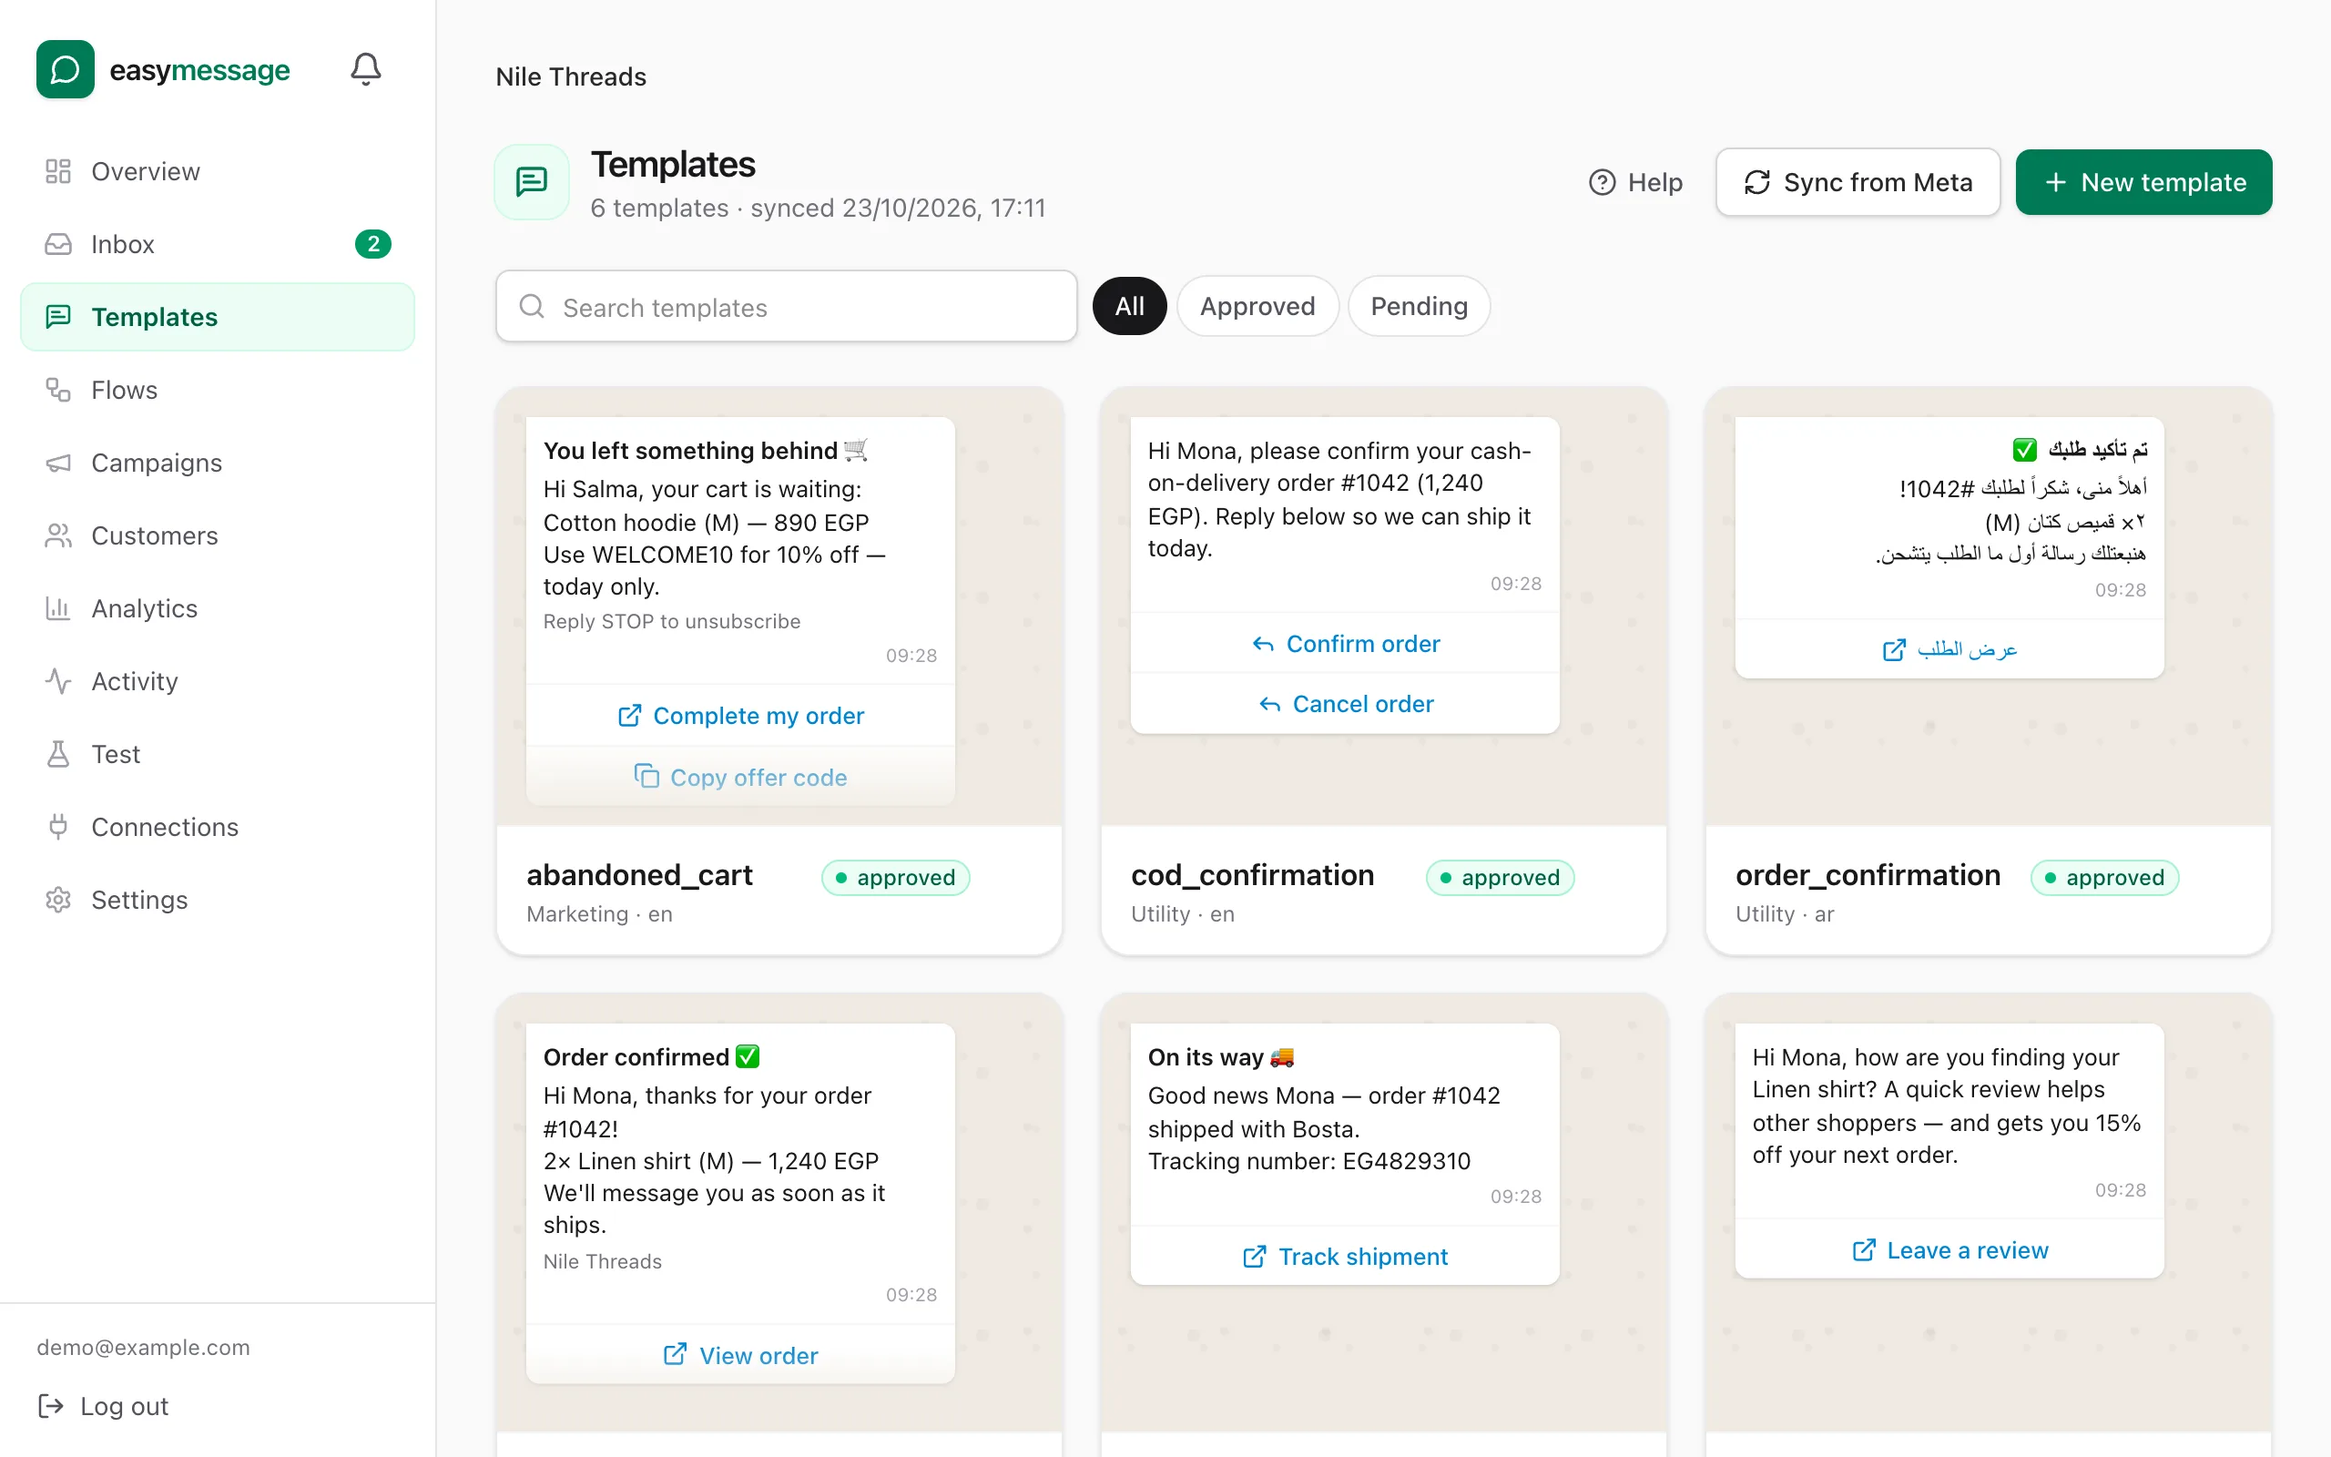
Task: Open cod_confirmation template name
Action: (x=1252, y=875)
